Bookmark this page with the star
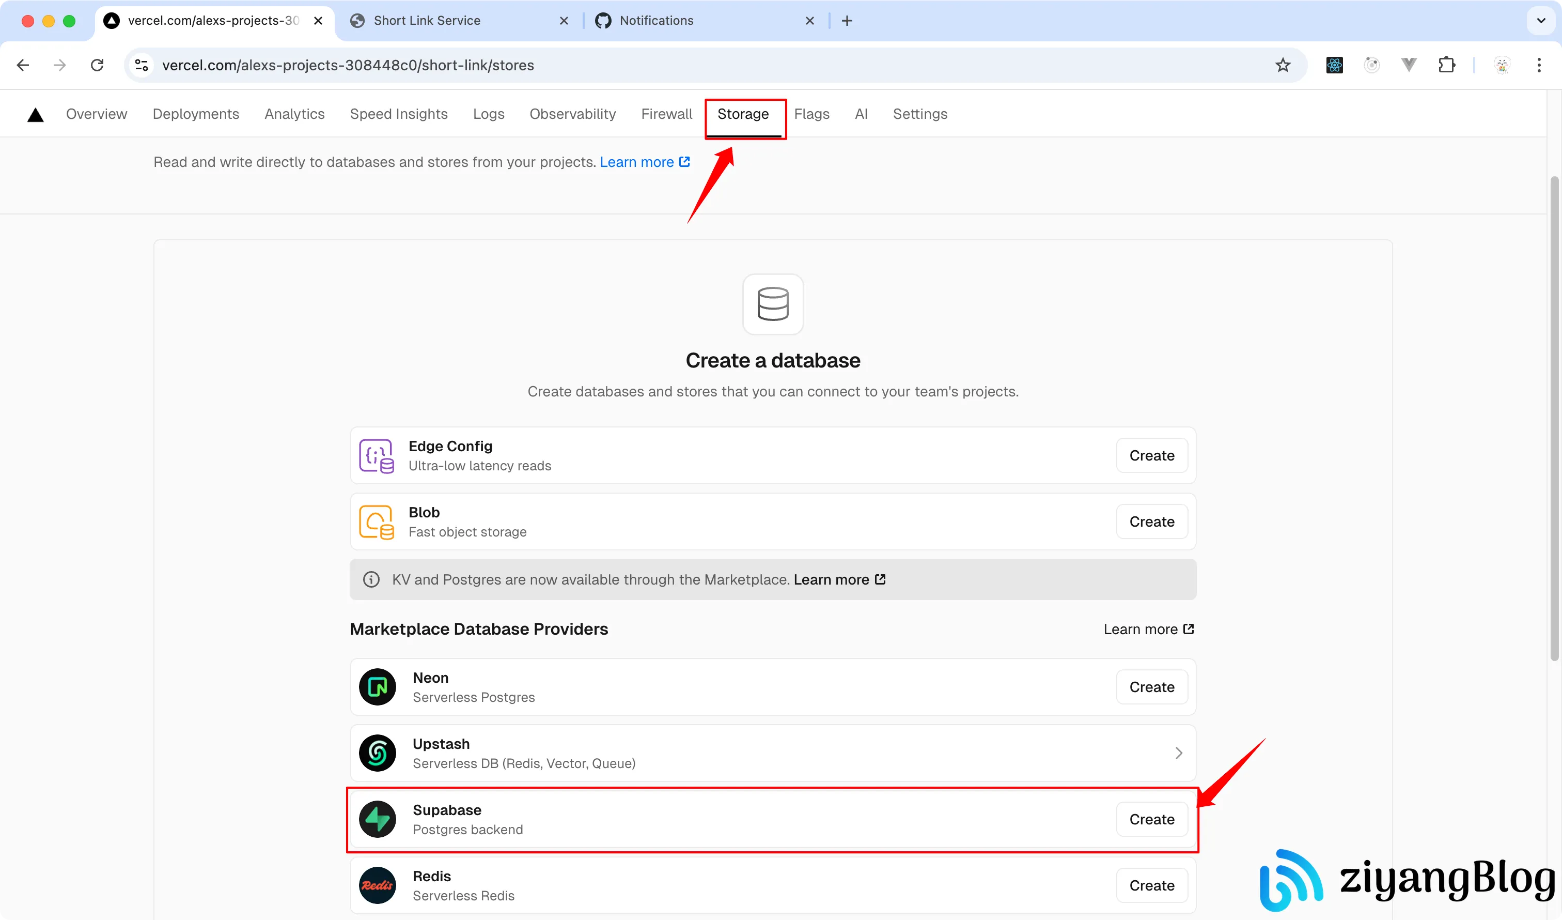 (x=1283, y=65)
